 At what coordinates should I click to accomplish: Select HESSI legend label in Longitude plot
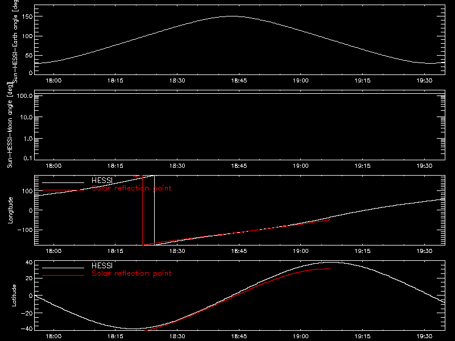102,181
